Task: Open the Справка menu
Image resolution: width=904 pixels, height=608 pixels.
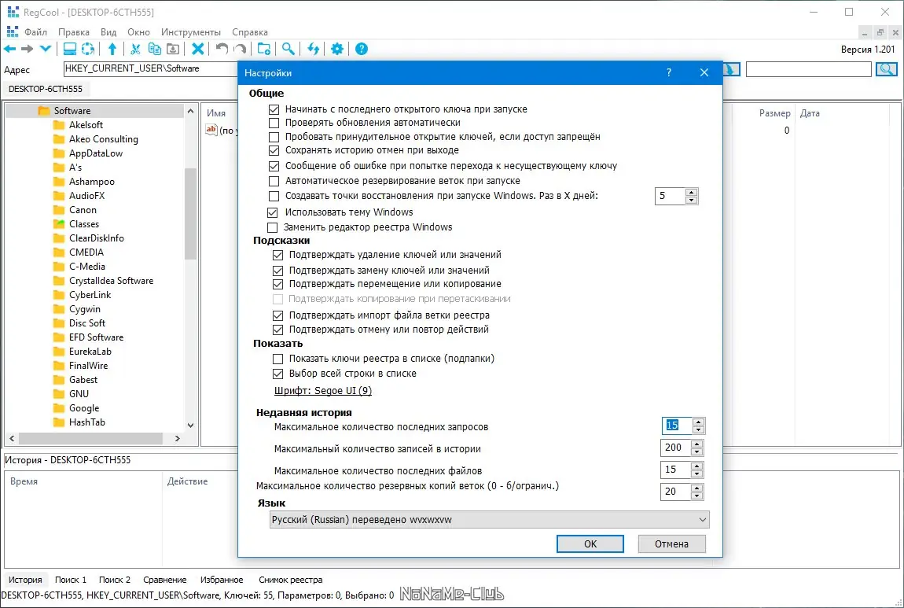Action: coord(250,32)
